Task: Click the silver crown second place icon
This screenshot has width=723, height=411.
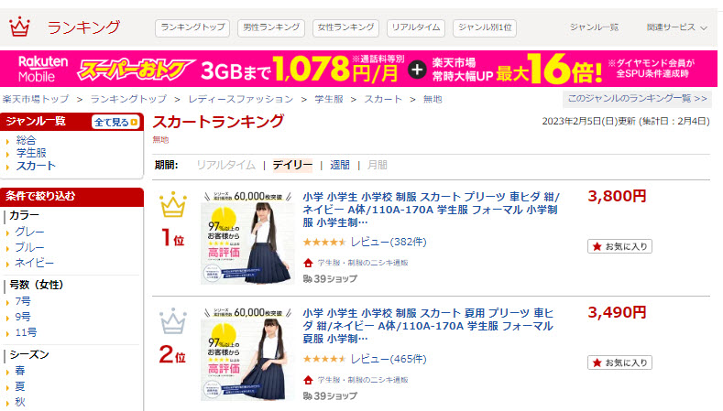Action: [x=173, y=321]
